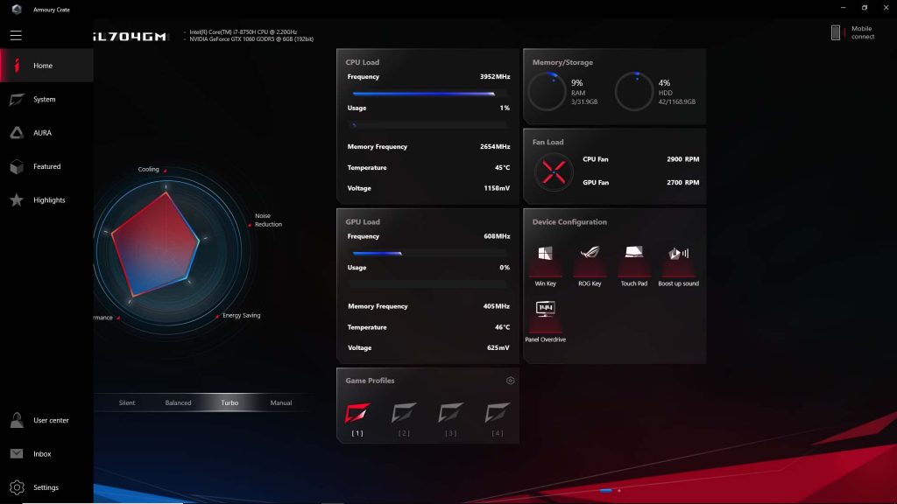Click the User center avatar icon
897x504 pixels.
coord(17,420)
